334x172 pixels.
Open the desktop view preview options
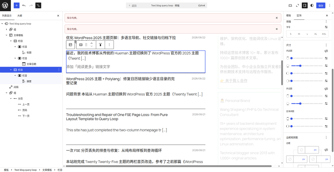(290, 6)
